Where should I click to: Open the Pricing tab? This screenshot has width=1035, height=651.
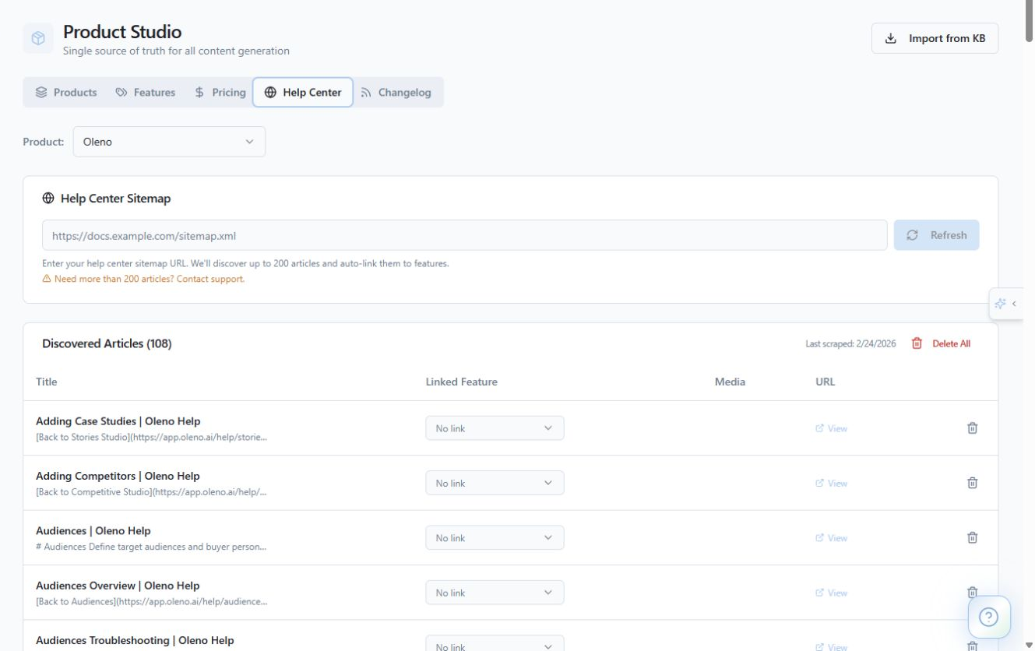click(220, 92)
